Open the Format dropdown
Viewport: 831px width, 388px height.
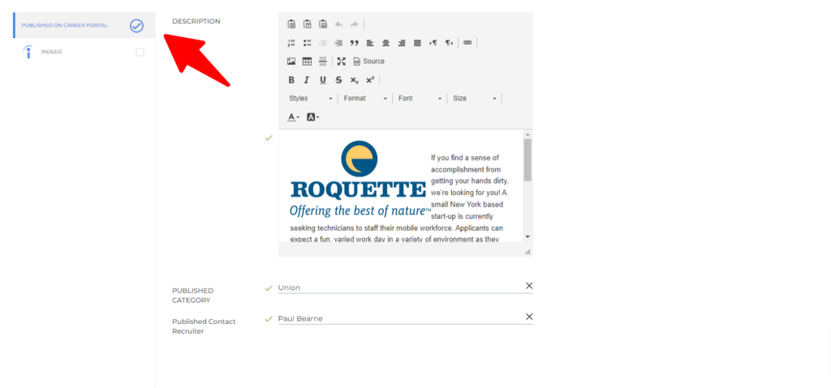(365, 99)
